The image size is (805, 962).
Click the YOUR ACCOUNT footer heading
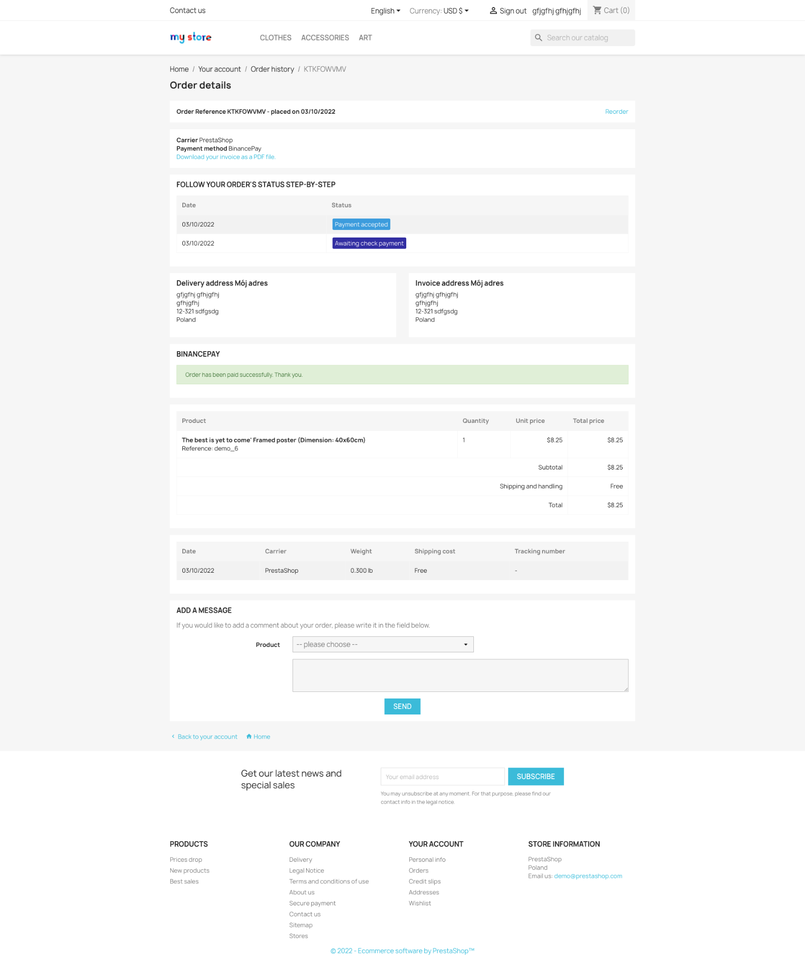(x=436, y=844)
